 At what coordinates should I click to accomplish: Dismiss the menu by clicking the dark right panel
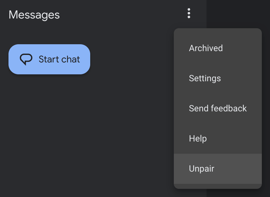tap(239, 14)
